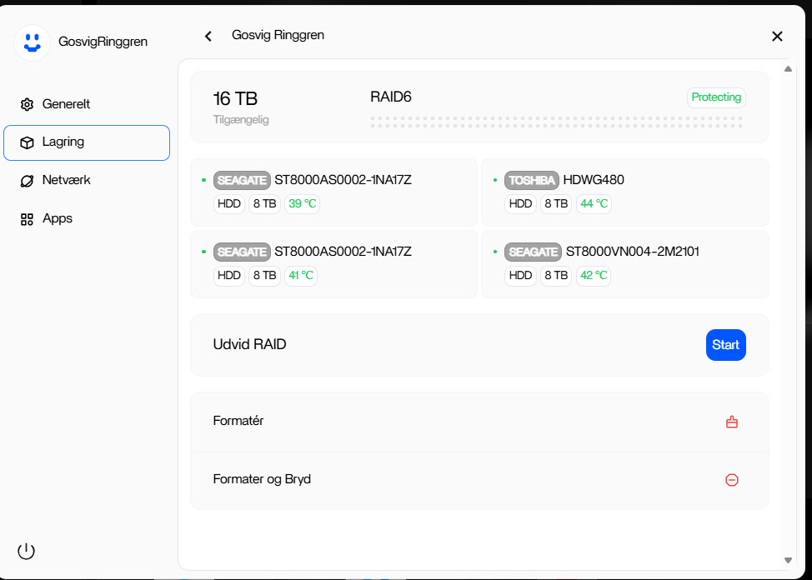Select the Toshiba HDWG480 drive card
This screenshot has height=580, width=812.
click(x=624, y=192)
